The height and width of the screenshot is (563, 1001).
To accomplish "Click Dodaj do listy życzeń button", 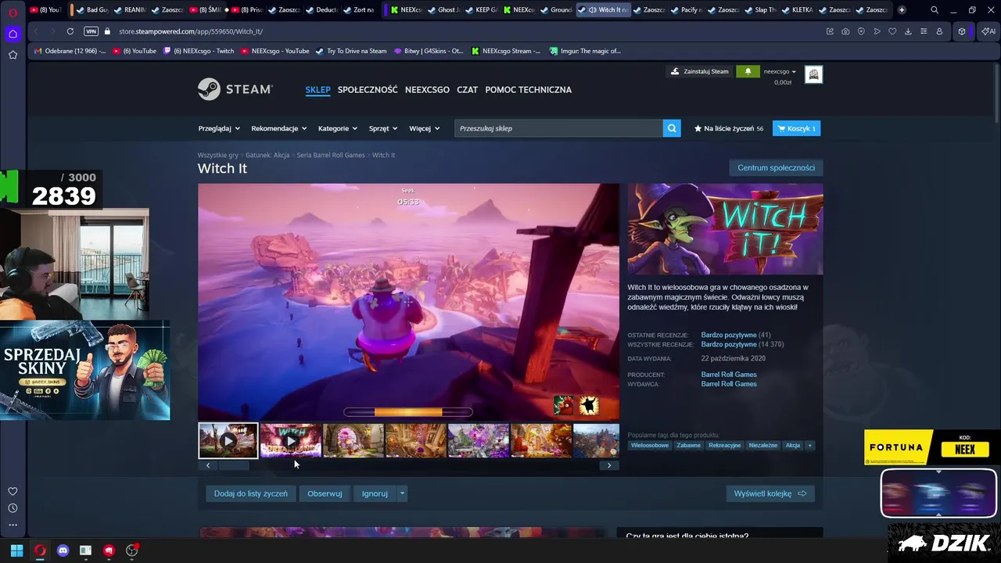I will (x=251, y=493).
